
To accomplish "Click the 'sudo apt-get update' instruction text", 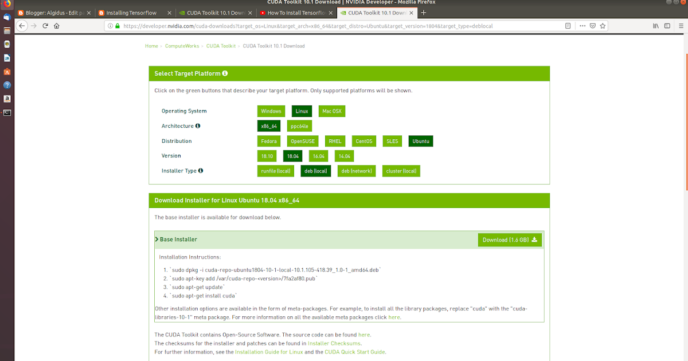I will pos(198,287).
